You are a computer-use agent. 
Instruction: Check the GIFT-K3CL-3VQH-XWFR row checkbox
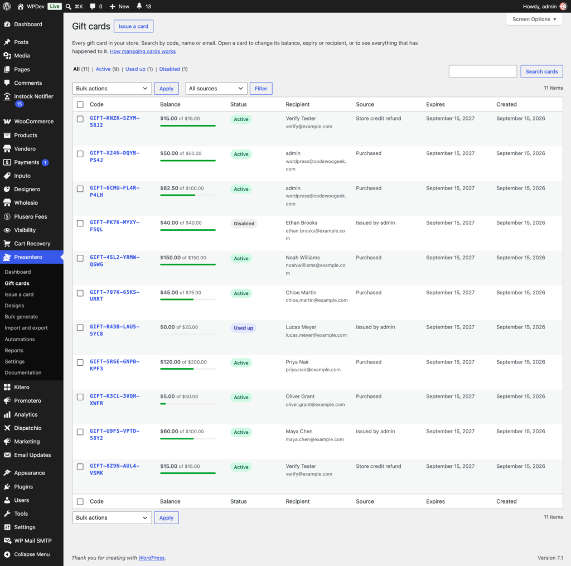tap(80, 398)
